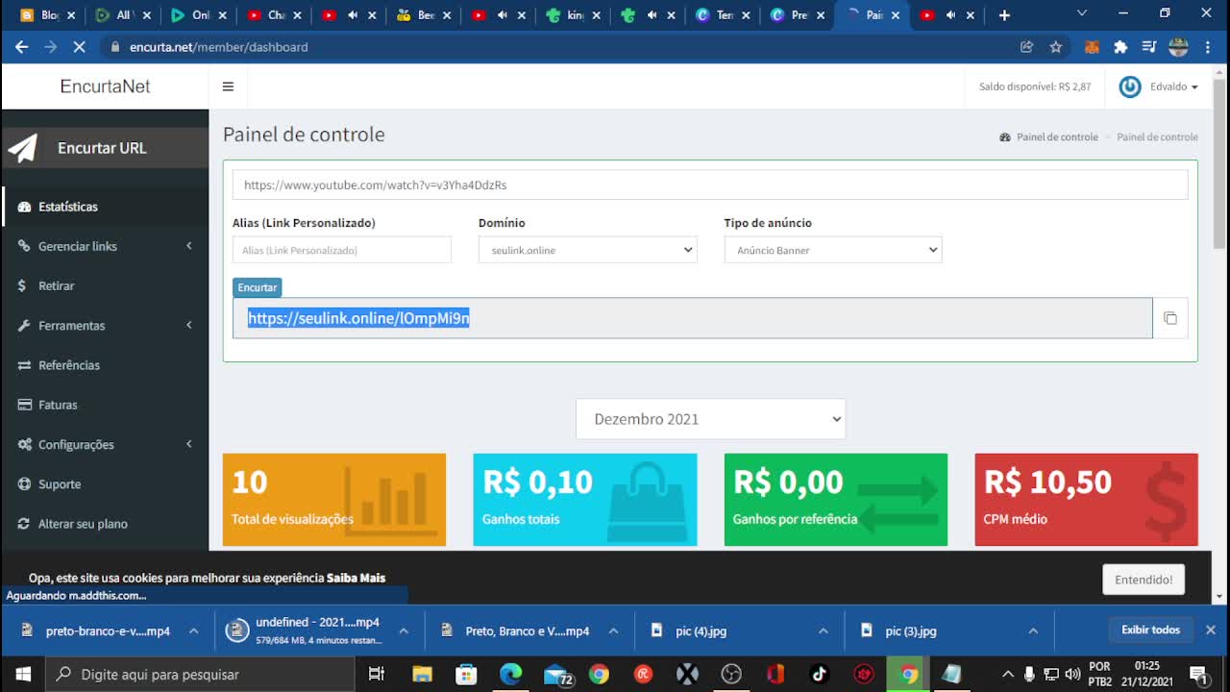This screenshot has height=692, width=1230.
Task: Open new browser tab with plus button
Action: [x=1004, y=15]
